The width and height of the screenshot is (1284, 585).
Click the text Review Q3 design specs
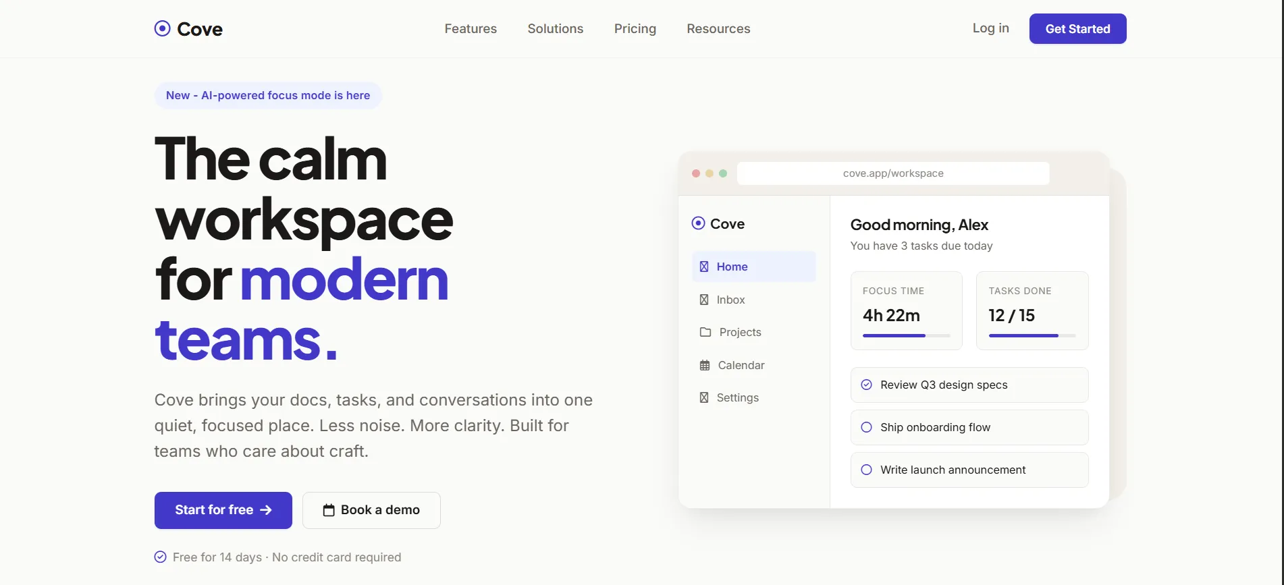pyautogui.click(x=944, y=385)
